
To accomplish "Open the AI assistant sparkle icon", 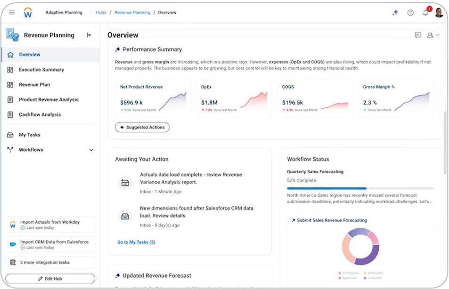I will 395,13.
